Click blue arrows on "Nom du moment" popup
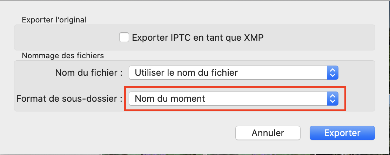This screenshot has height=155, width=390. [x=332, y=99]
